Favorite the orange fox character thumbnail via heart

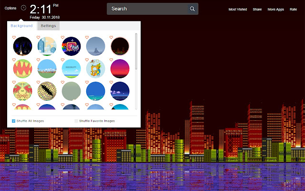coord(87,60)
